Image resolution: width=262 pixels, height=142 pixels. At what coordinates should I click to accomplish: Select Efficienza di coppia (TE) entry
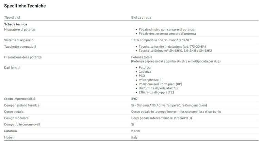point(156,92)
